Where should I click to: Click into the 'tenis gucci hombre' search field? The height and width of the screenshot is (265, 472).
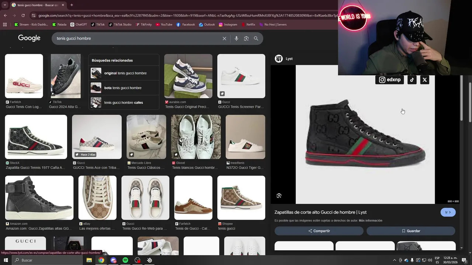(x=136, y=38)
